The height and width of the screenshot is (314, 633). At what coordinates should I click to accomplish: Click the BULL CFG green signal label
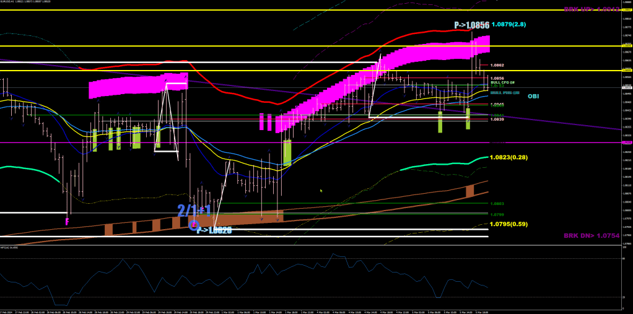[502, 82]
